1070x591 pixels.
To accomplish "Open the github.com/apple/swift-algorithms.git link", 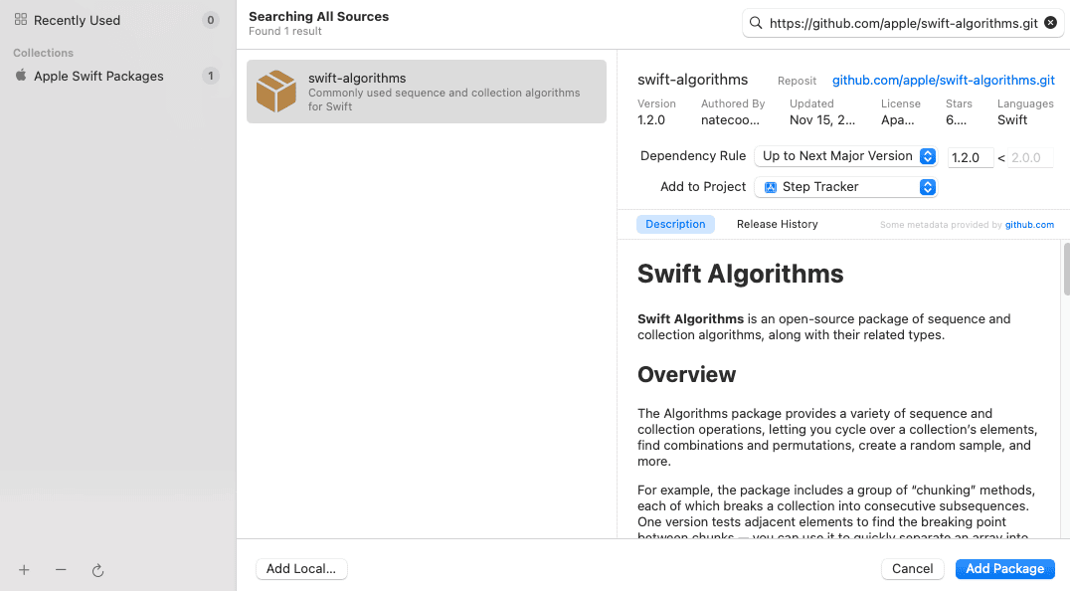I will click(x=943, y=80).
